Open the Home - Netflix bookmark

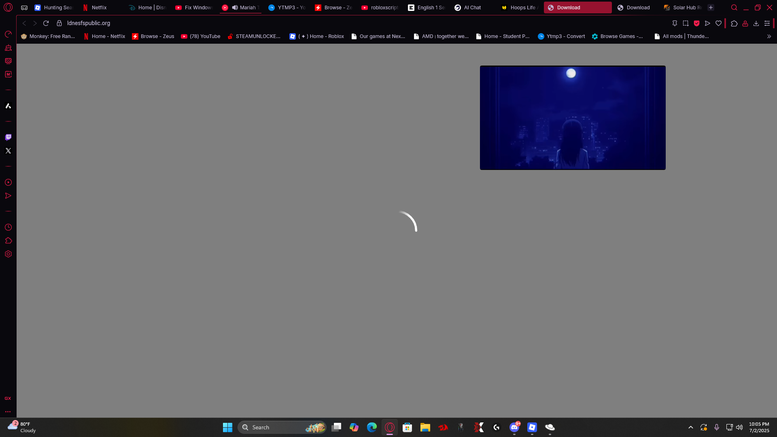[104, 36]
